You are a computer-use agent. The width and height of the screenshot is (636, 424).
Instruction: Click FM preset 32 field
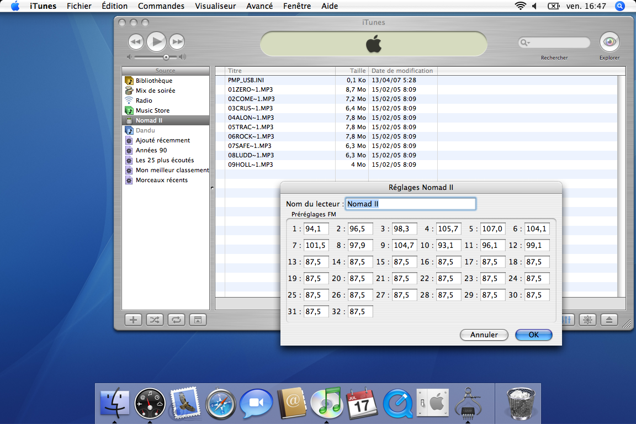pos(360,311)
